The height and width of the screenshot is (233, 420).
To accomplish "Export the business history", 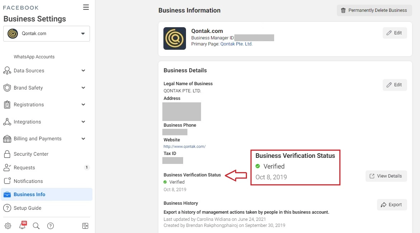I will pos(392,205).
